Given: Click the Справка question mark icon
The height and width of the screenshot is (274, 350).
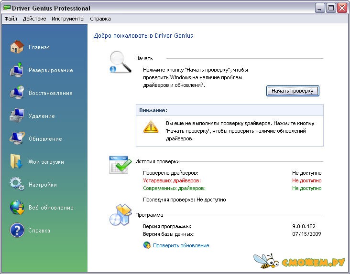Looking at the screenshot, I should click(17, 230).
